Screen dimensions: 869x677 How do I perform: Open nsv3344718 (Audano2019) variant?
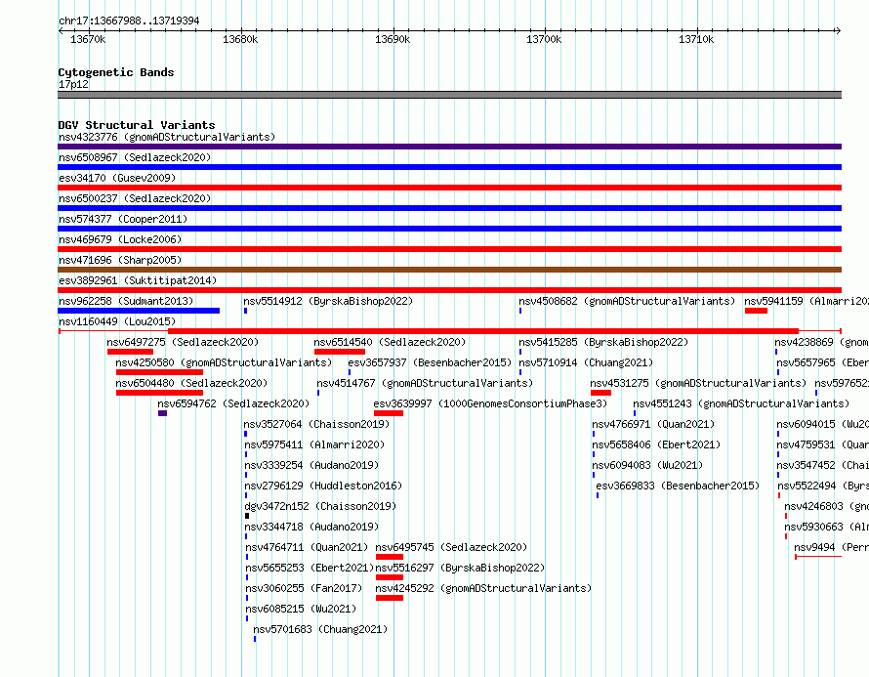(x=311, y=527)
